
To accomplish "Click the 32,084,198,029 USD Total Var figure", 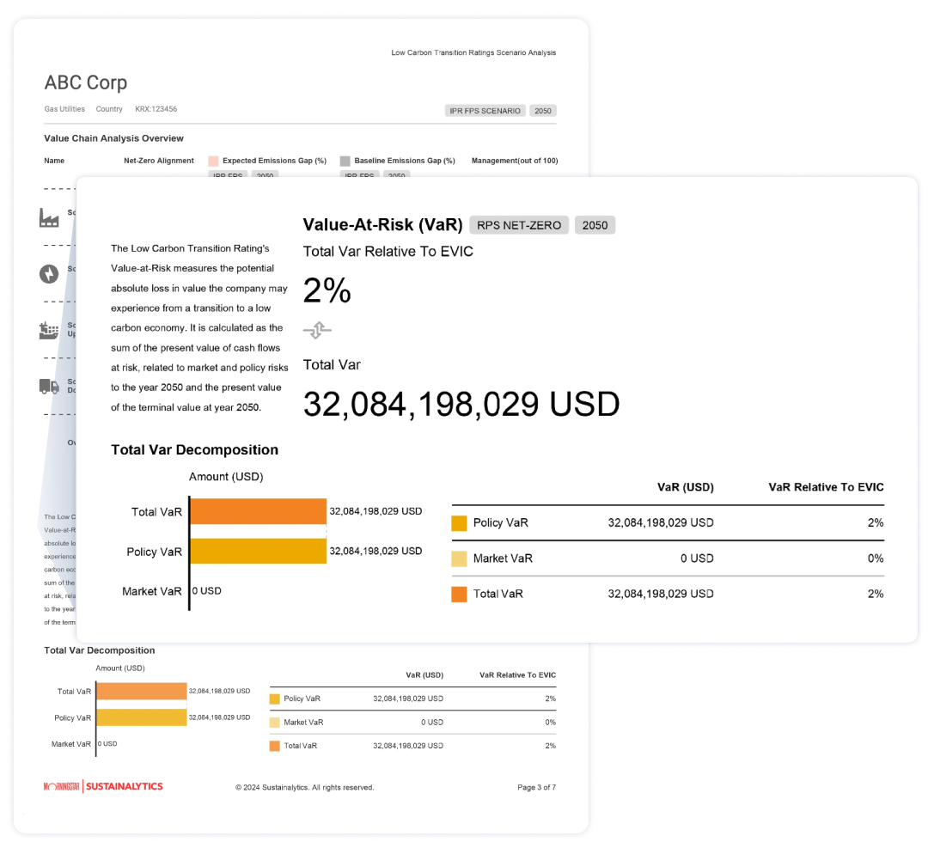I will (x=461, y=404).
